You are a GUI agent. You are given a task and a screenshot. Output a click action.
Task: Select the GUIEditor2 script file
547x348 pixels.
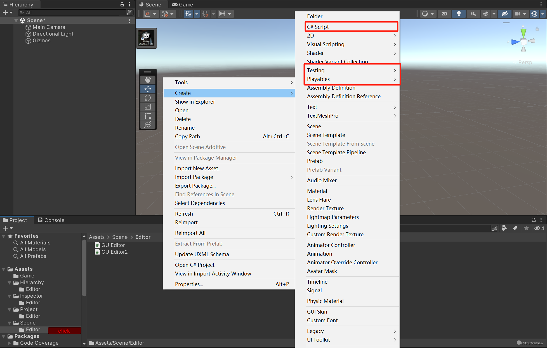click(114, 252)
